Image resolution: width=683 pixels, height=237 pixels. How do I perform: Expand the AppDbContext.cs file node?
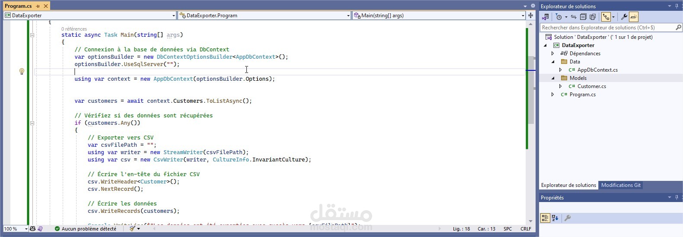(x=561, y=70)
